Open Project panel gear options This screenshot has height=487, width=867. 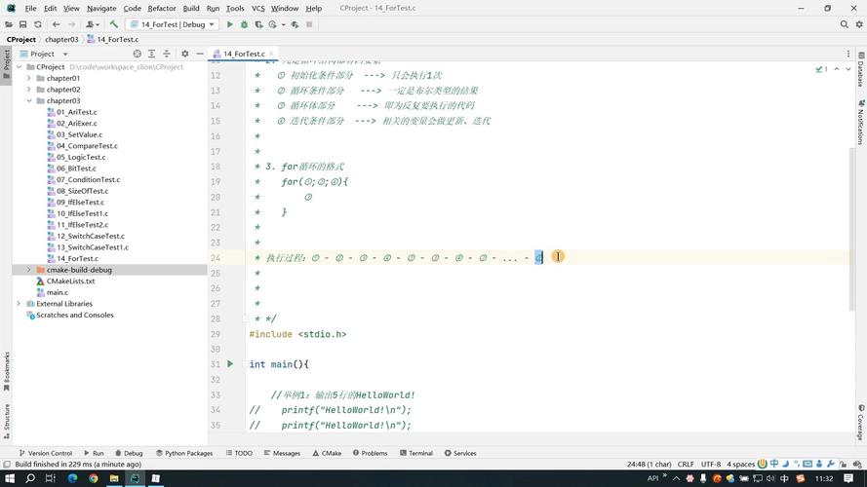coord(183,54)
